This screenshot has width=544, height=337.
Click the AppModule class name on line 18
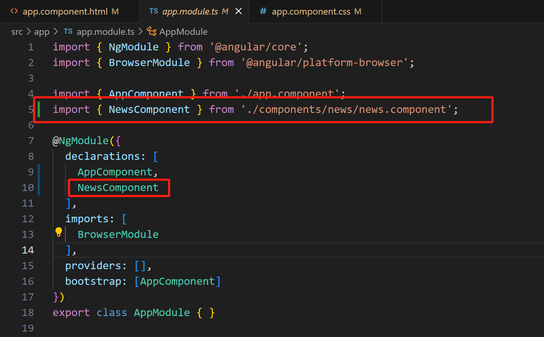pyautogui.click(x=162, y=312)
